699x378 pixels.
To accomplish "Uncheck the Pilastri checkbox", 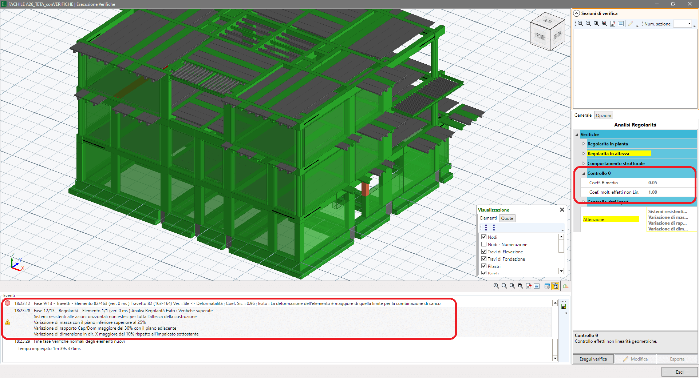I will point(484,266).
